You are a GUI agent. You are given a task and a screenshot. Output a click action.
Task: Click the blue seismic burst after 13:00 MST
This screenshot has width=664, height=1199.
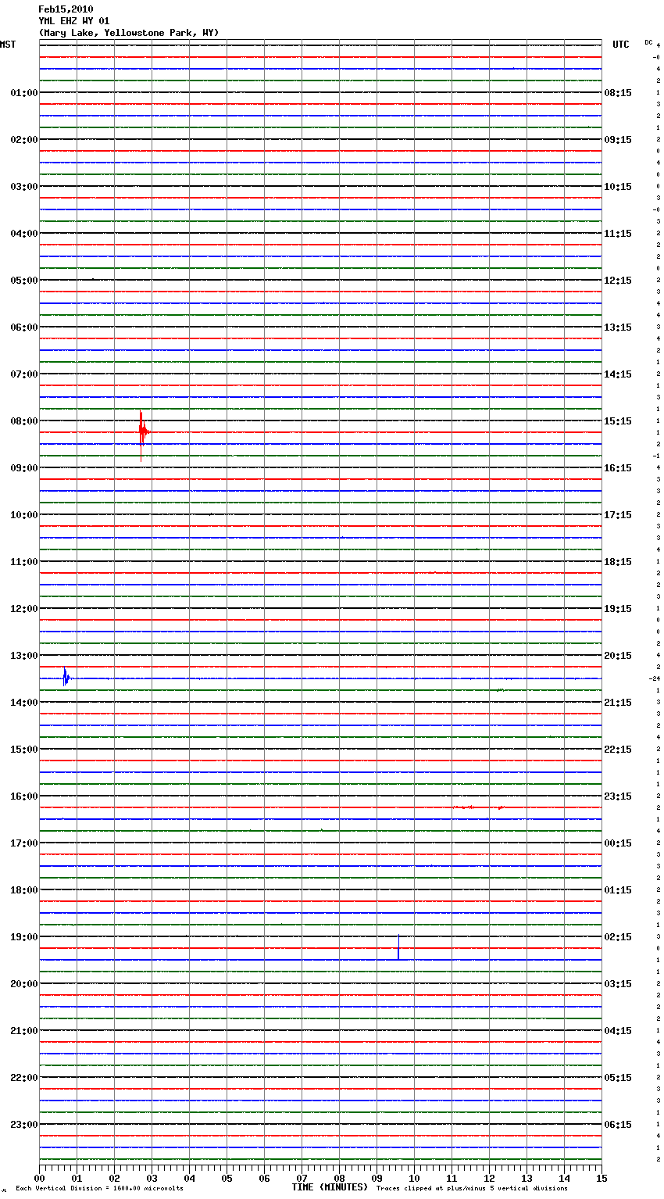[x=66, y=678]
